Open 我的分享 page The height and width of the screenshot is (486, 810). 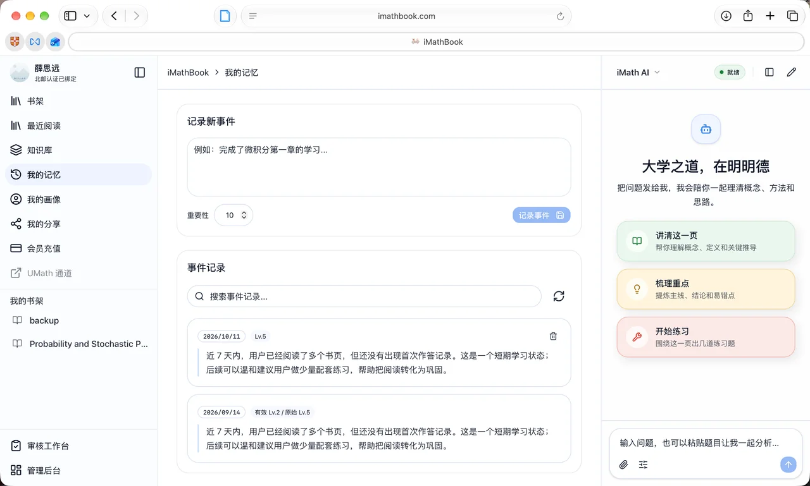tap(78, 224)
